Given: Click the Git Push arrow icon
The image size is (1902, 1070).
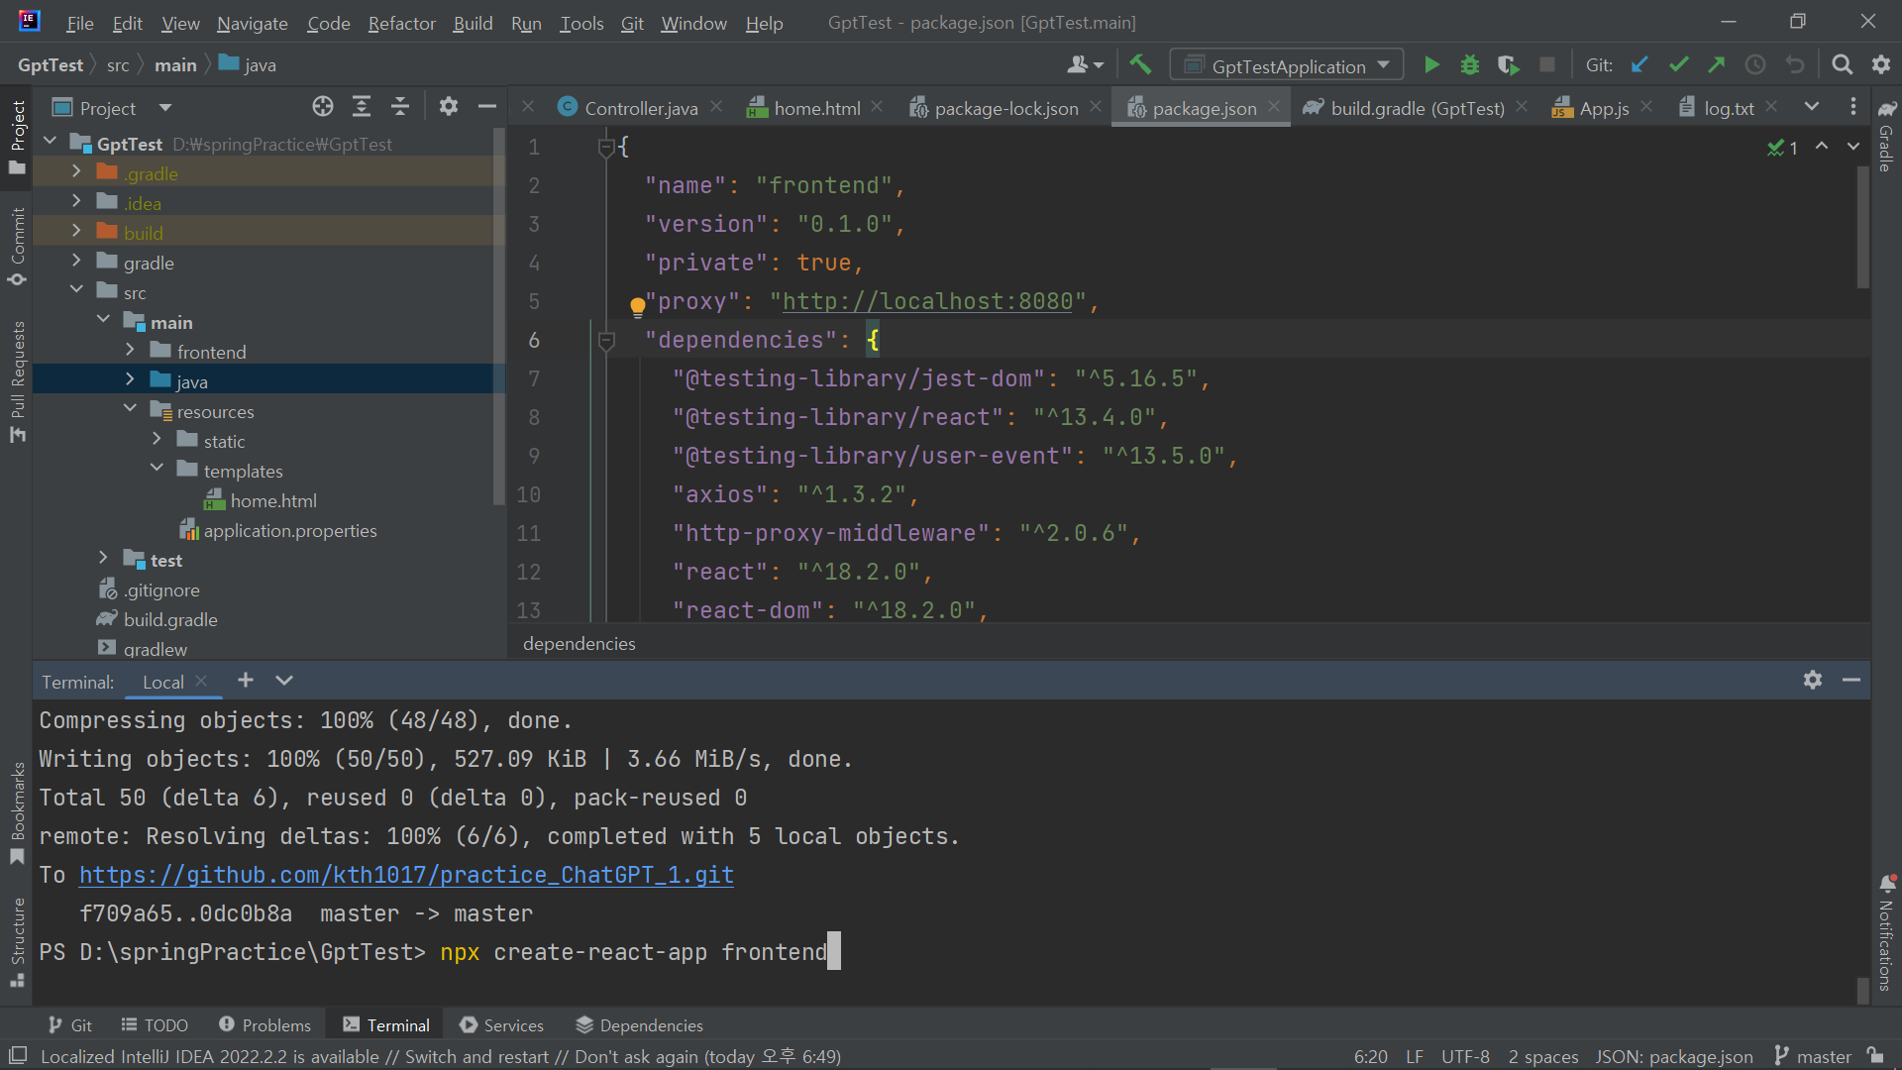Looking at the screenshot, I should pyautogui.click(x=1717, y=65).
